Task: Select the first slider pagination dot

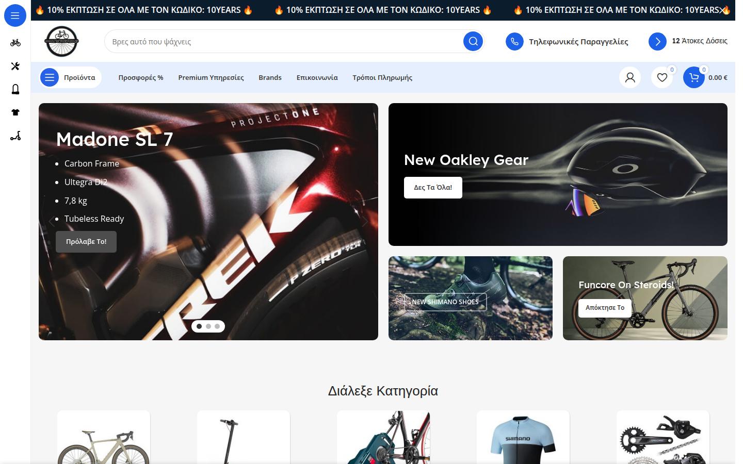Action: pyautogui.click(x=199, y=326)
